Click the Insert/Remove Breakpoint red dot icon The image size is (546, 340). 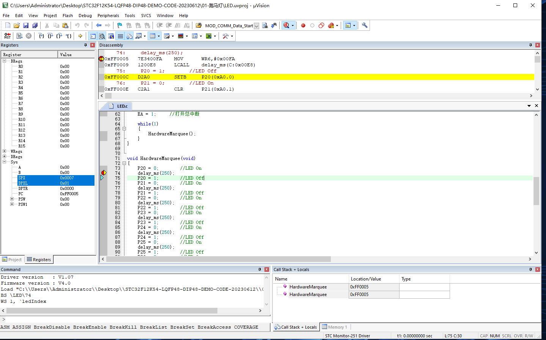click(x=303, y=25)
